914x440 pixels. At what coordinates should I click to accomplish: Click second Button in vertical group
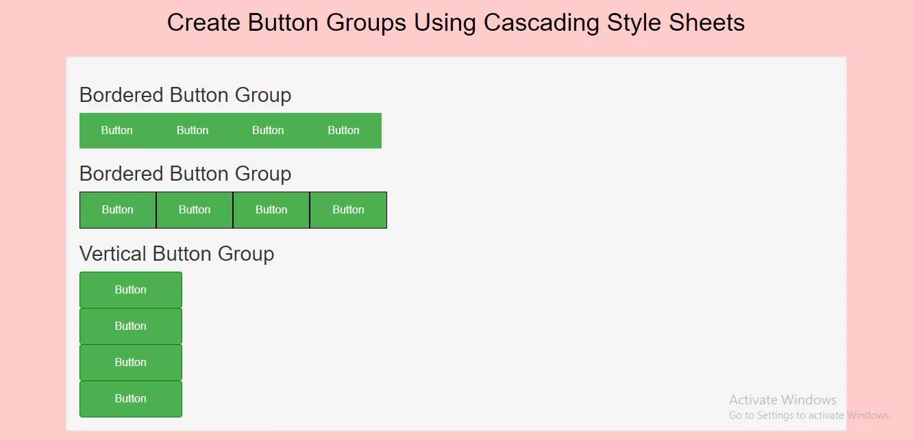pyautogui.click(x=131, y=326)
